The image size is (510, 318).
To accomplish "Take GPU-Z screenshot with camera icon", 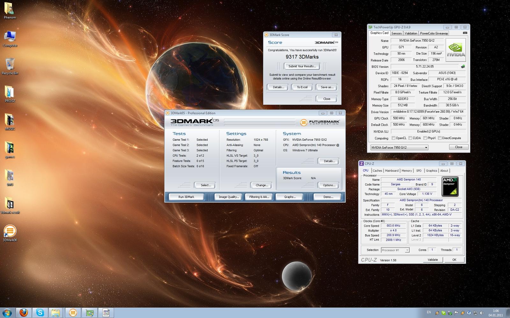I will 465,33.
